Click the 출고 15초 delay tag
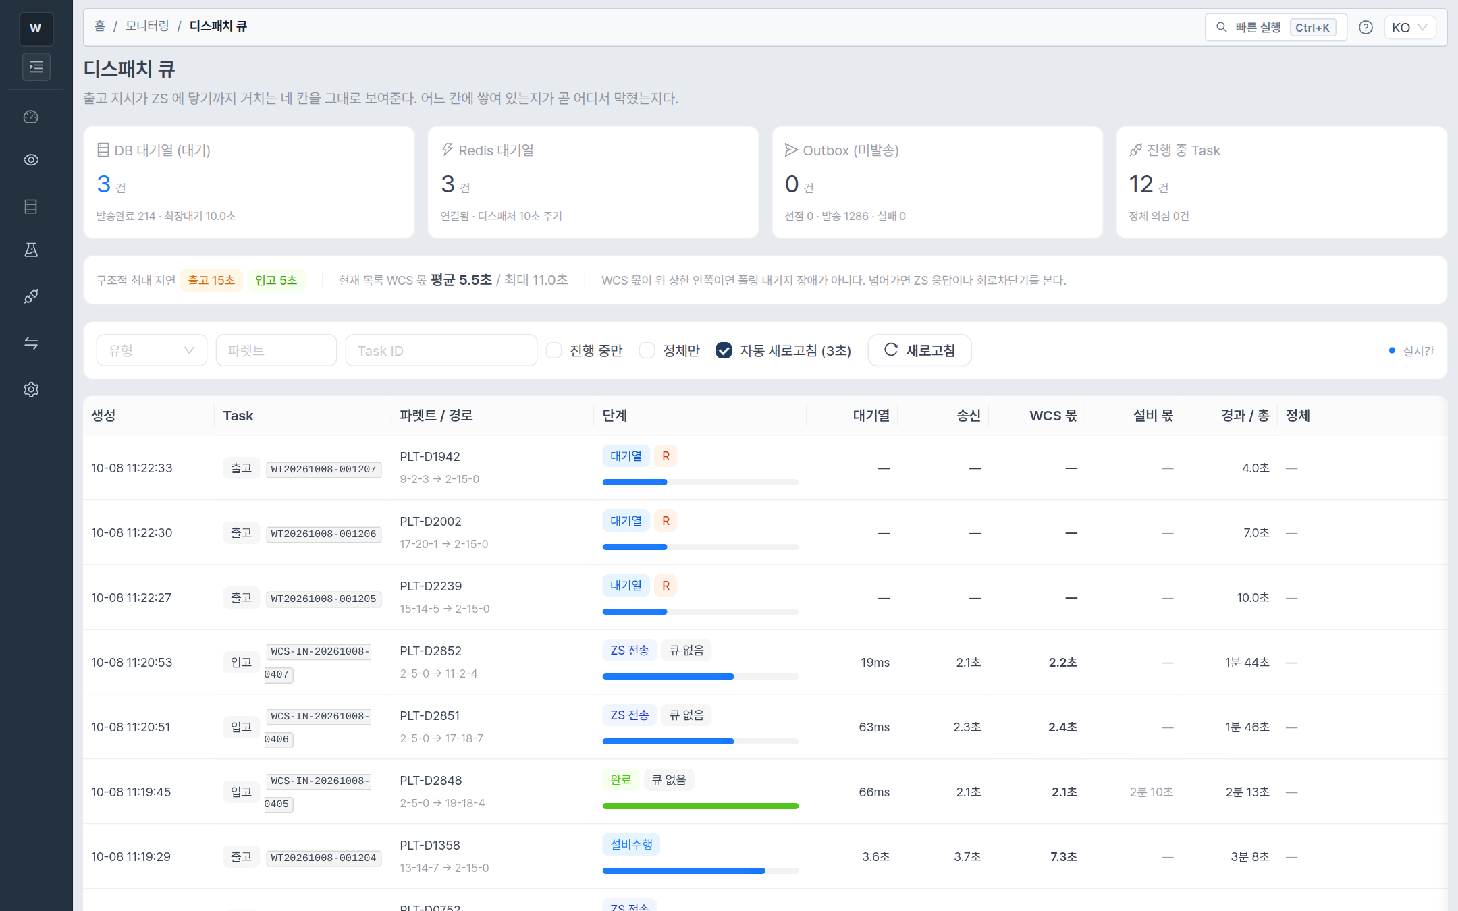Screen dimensions: 1458x911 (x=211, y=280)
